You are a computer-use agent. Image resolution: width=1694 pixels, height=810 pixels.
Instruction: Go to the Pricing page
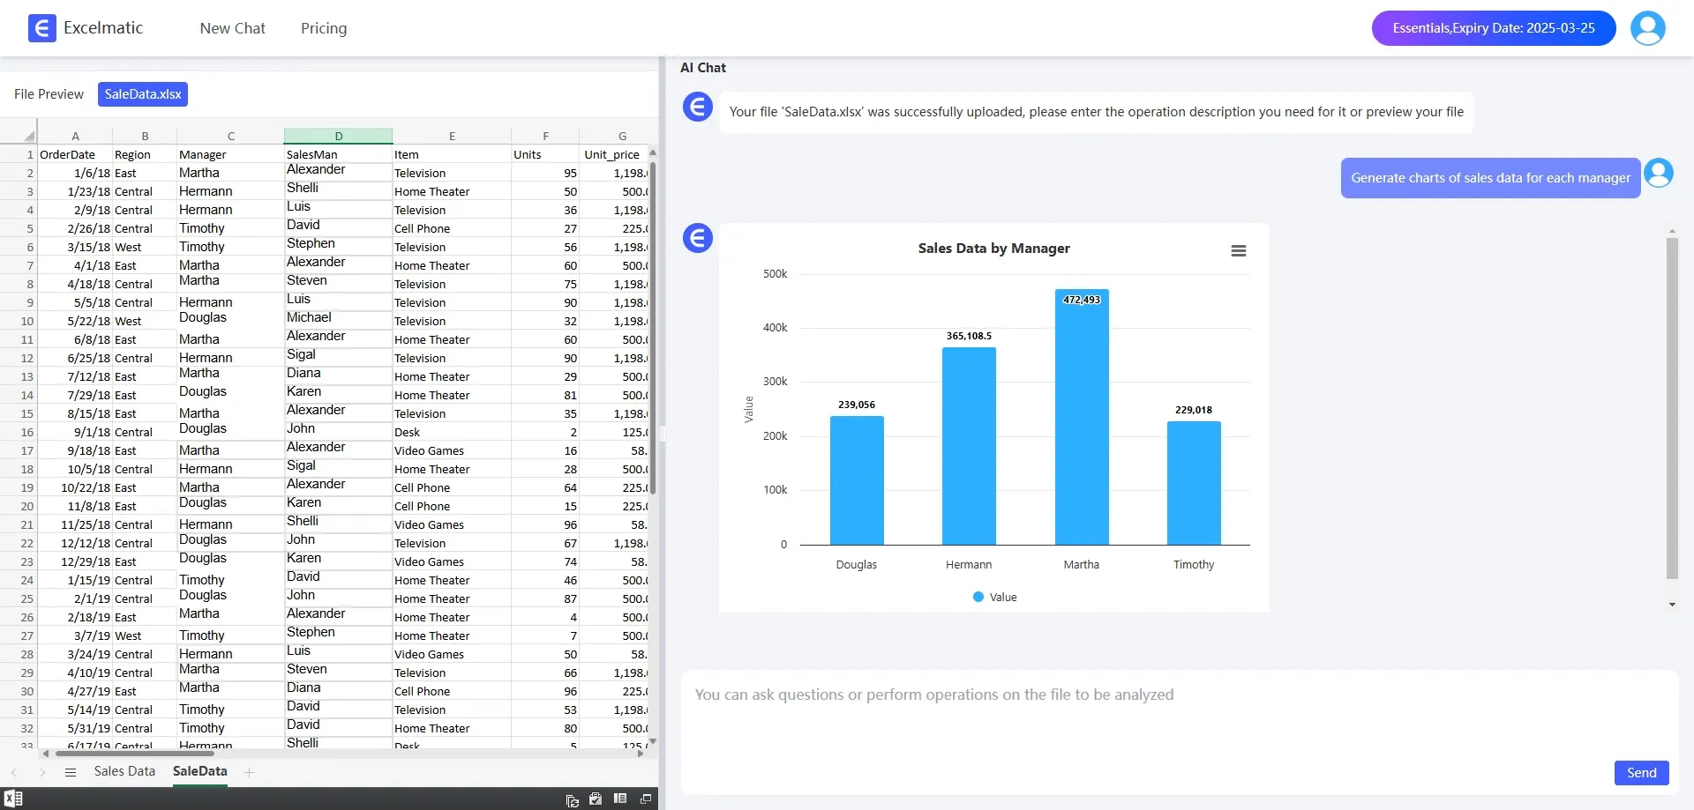pos(324,28)
